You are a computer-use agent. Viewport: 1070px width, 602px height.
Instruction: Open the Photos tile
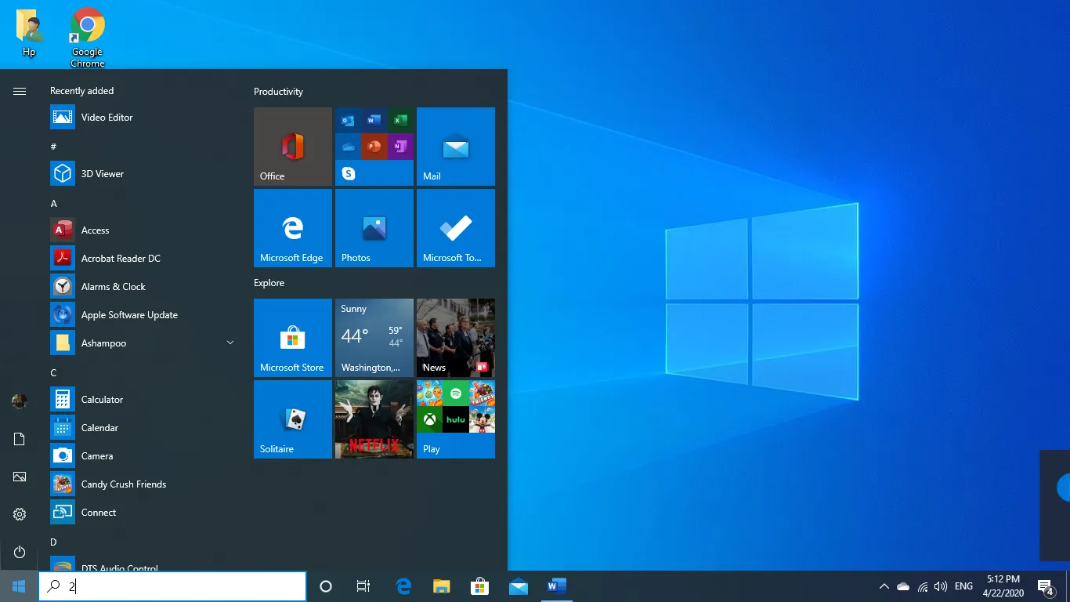pos(374,228)
